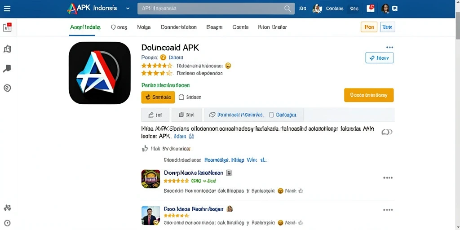Image resolution: width=460 pixels, height=230 pixels.
Task: Select the book icon tab
Action: (186, 115)
